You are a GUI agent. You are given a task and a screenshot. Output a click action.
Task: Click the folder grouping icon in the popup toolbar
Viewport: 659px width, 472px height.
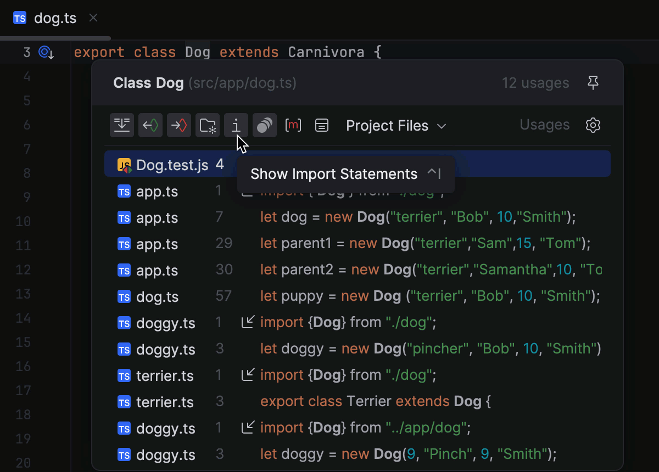[208, 125]
